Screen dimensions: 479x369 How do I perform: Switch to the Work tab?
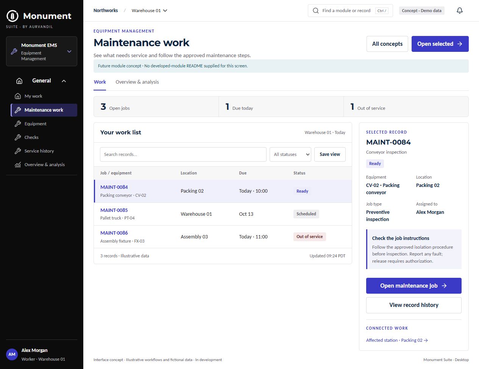pos(100,82)
